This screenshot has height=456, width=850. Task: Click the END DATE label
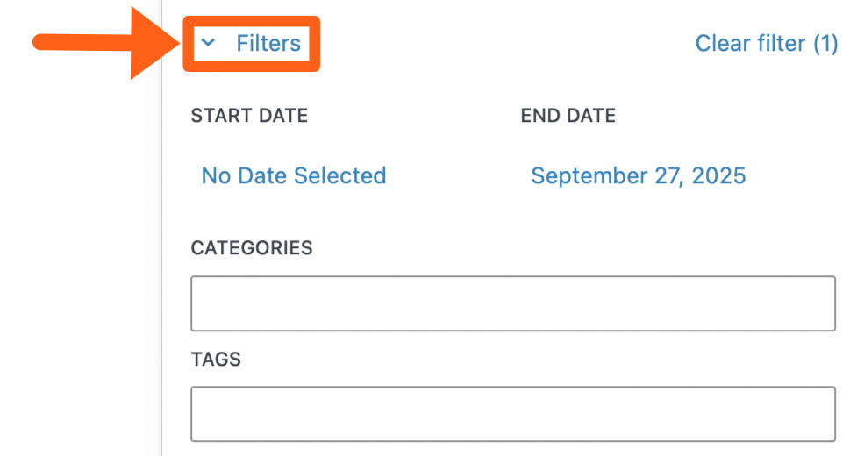[568, 116]
